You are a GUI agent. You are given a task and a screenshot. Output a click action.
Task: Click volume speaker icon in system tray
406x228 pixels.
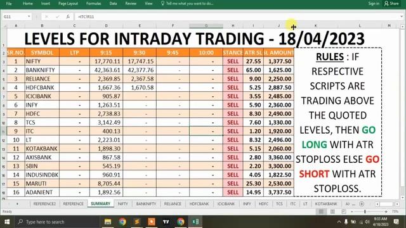[367, 222]
